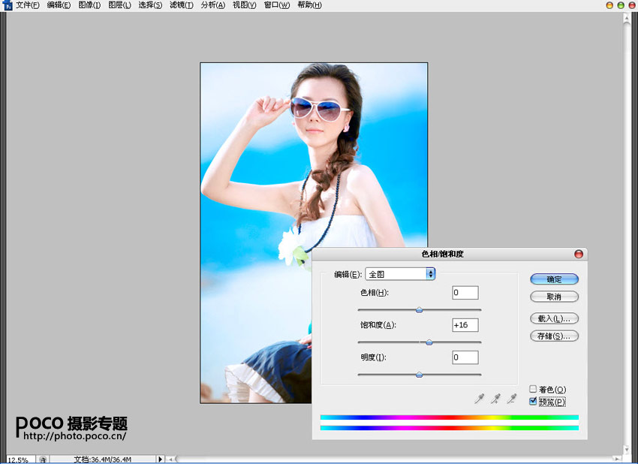
Task: Close the 色相/饱和度 dialog with red button
Action: (x=578, y=255)
